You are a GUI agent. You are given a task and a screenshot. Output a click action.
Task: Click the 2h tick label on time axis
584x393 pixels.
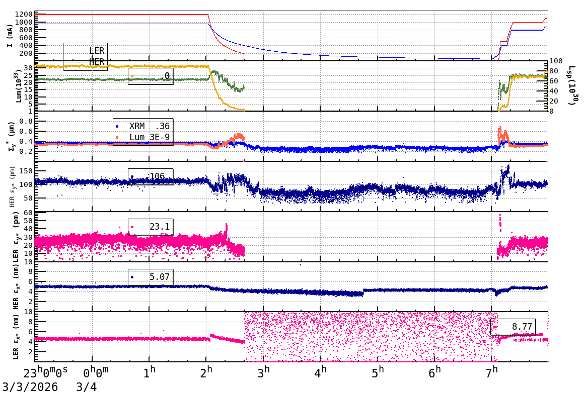click(206, 373)
